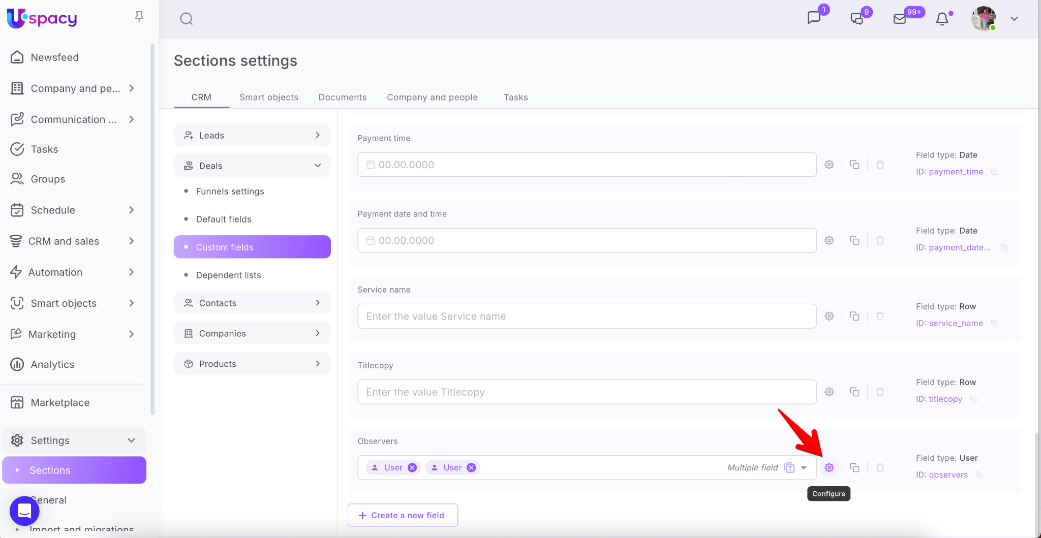Switch to the Smart objects tab
Image resolution: width=1041 pixels, height=538 pixels.
(x=268, y=97)
